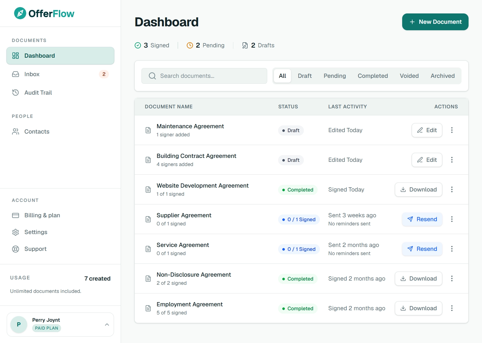Click the Non-Disclosure Agreement file icon
Viewport: 482px width, 343px height.
[148, 279]
